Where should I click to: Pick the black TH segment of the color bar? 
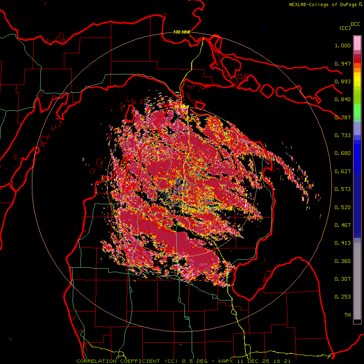[357, 321]
